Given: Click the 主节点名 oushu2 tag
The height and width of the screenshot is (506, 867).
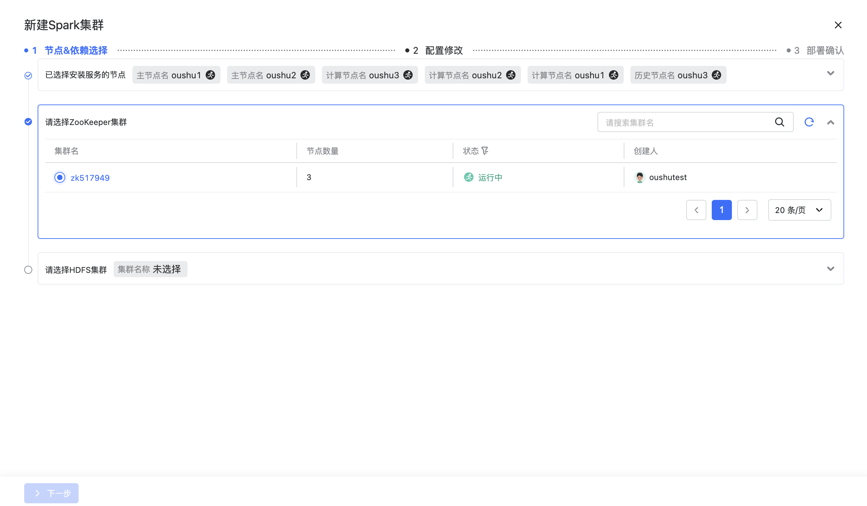Looking at the screenshot, I should 271,75.
